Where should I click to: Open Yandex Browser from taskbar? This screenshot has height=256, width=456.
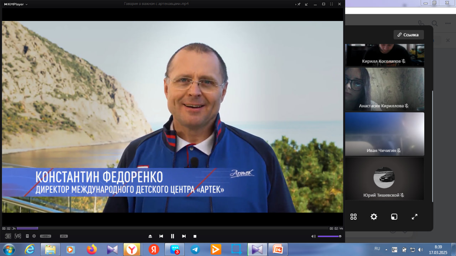pos(132,250)
